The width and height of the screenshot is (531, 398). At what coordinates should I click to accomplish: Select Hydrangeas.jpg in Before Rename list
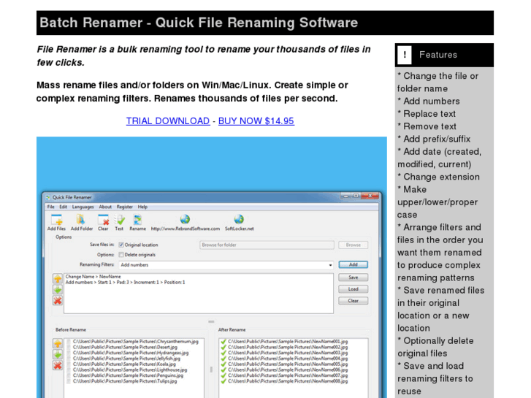point(131,353)
